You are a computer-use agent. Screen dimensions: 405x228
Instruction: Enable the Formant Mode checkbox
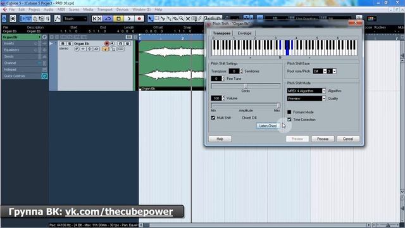pyautogui.click(x=289, y=112)
